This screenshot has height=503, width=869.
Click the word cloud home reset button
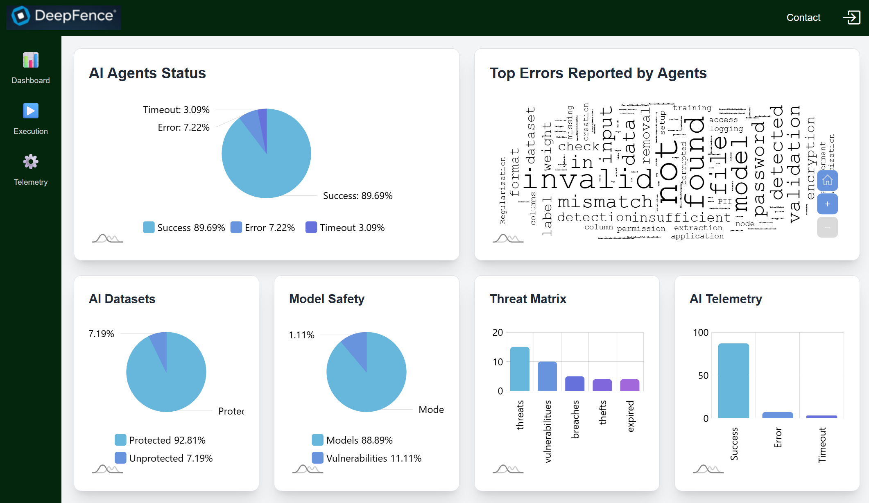[x=827, y=181]
